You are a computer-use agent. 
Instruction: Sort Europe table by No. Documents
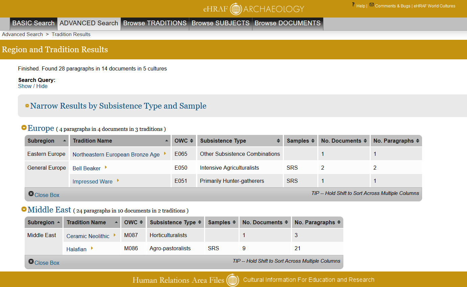tap(344, 141)
